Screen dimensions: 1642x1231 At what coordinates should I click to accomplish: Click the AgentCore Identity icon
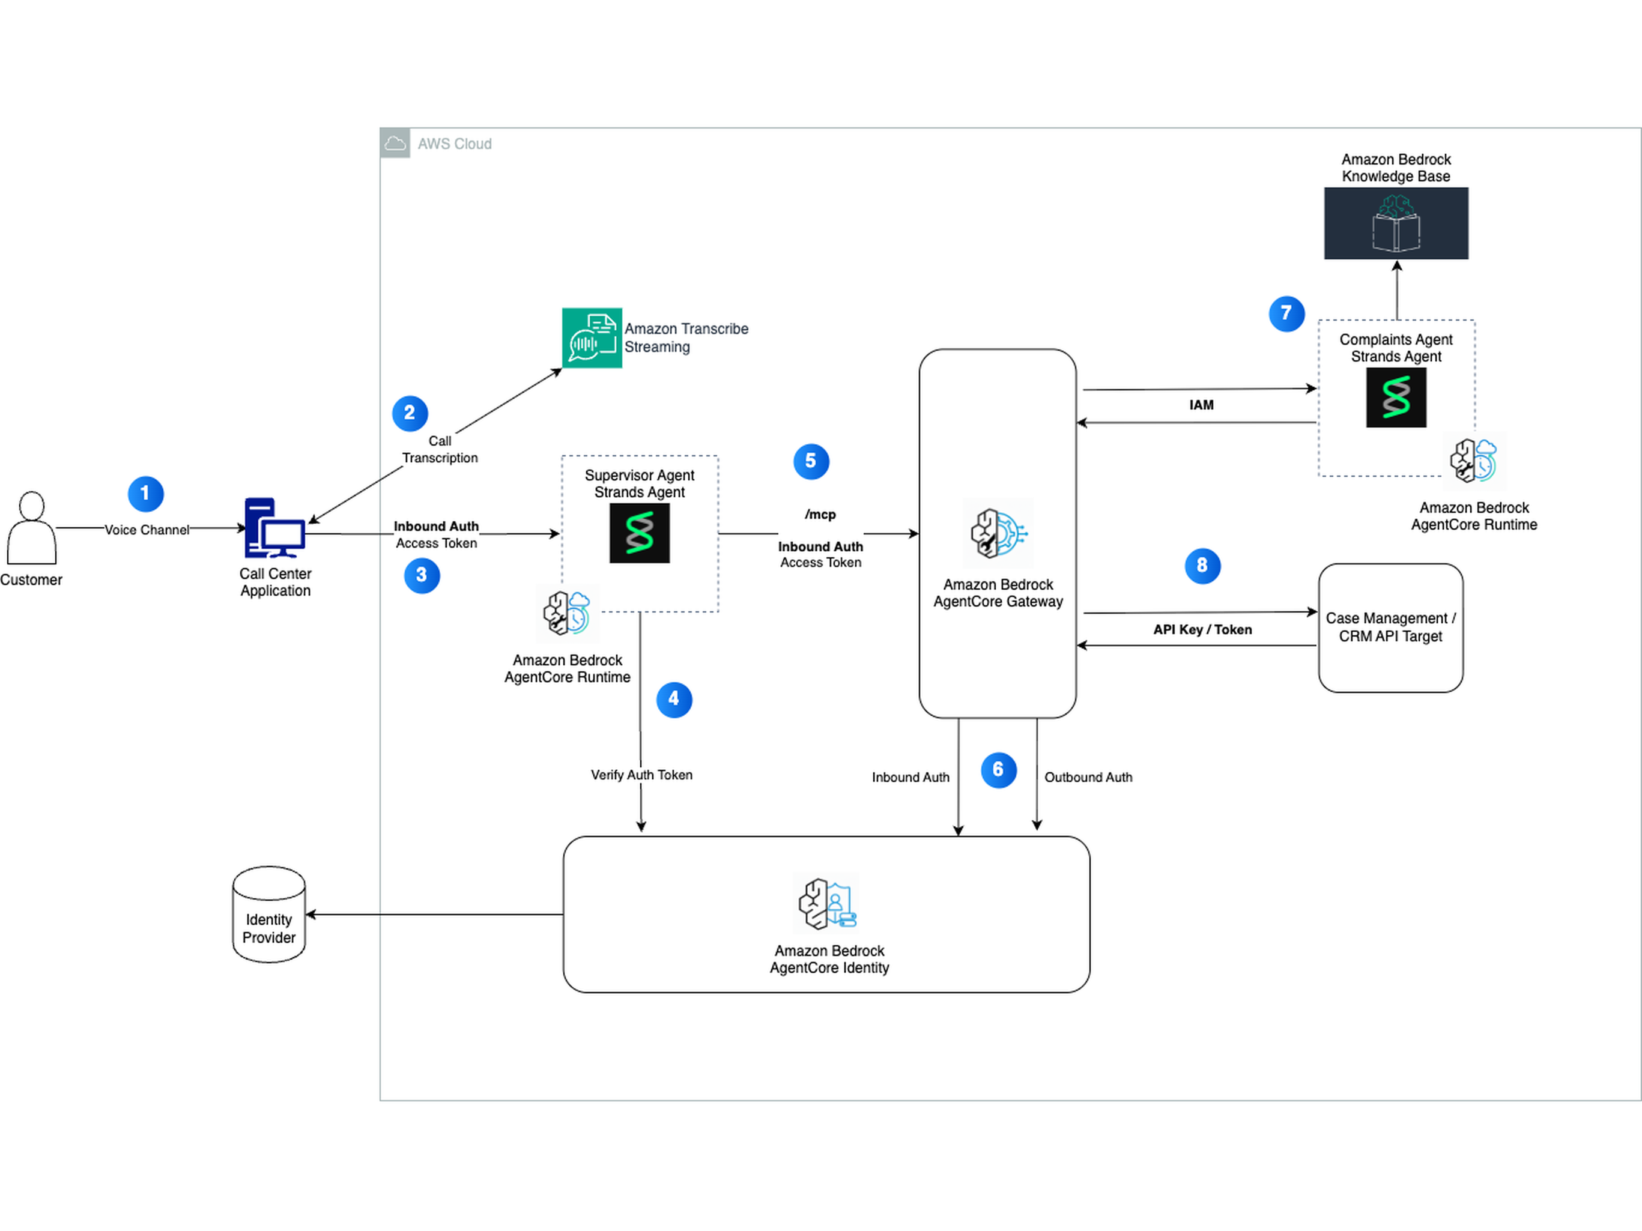(x=827, y=903)
